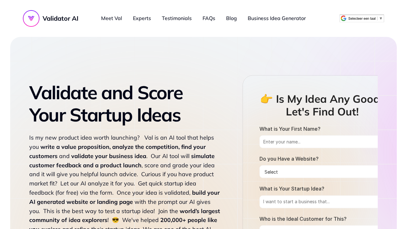Expand the 'Do you Have a Website?' select
This screenshot has height=229, width=407.
tap(319, 172)
